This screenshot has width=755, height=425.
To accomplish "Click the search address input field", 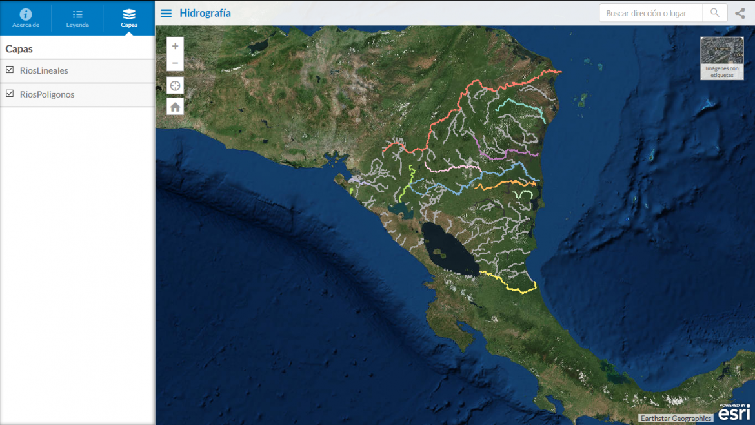I will coord(651,13).
